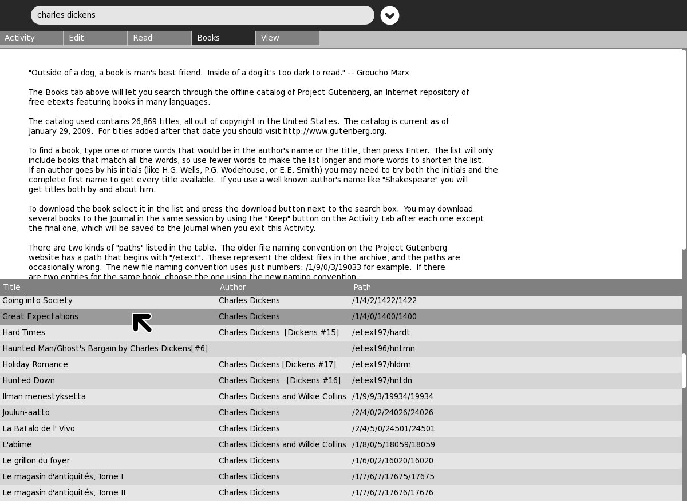This screenshot has width=687, height=501.
Task: Choose Le grillon du foyer book
Action: (36, 460)
